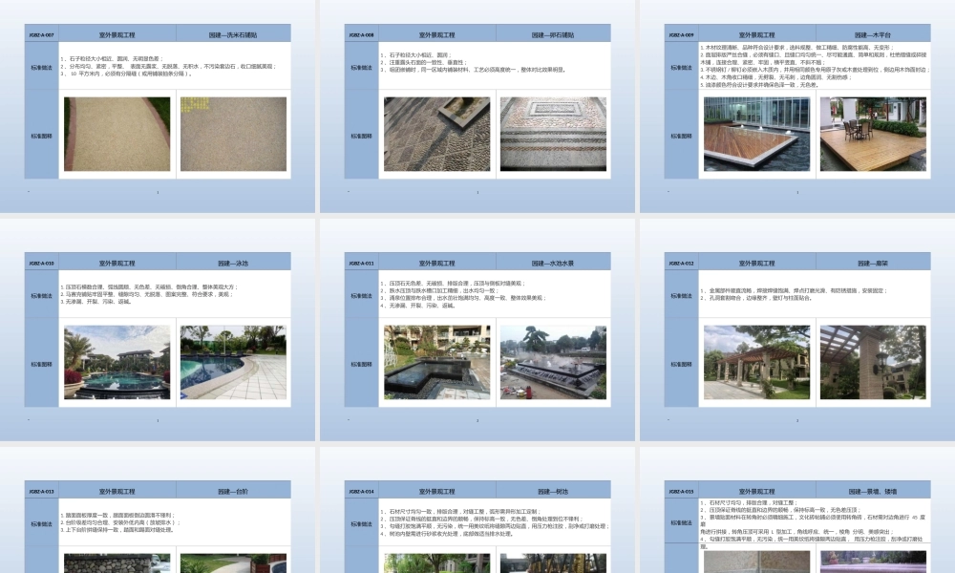Open the black stone water feature photo

tap(436, 362)
